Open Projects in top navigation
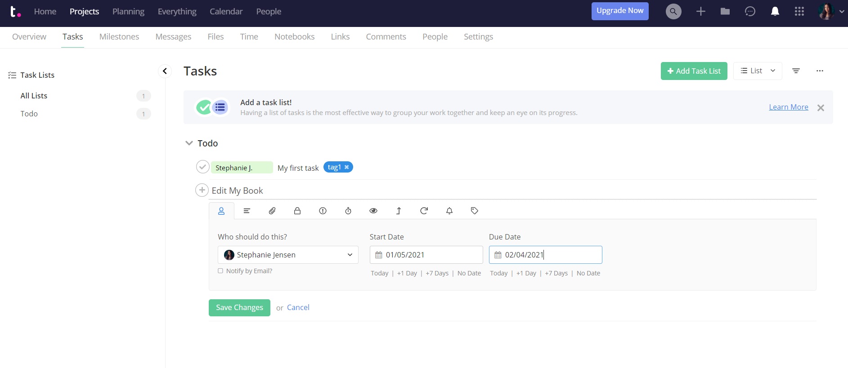848x368 pixels. click(x=84, y=11)
